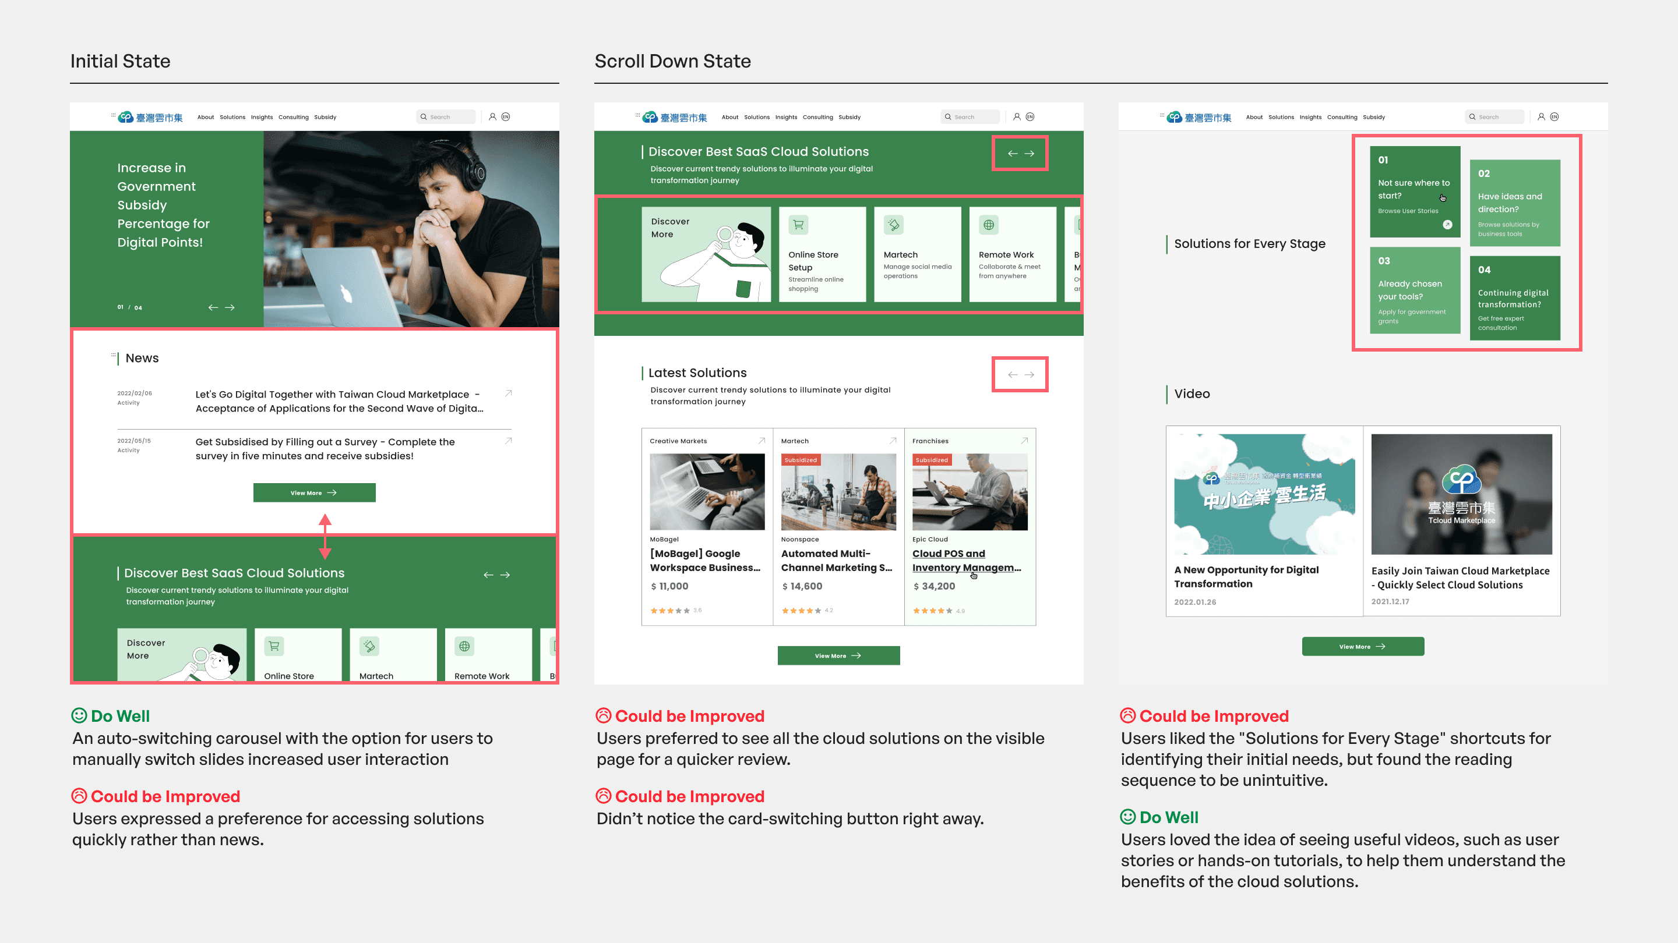Open Subsidy menu in middle panel header
The height and width of the screenshot is (943, 1678).
(x=849, y=117)
